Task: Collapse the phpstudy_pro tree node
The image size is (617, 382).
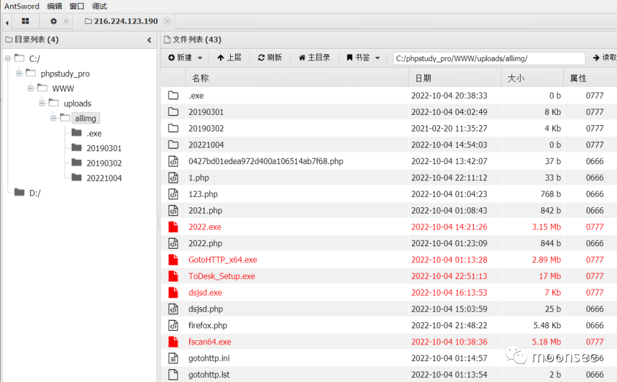Action: pos(19,73)
